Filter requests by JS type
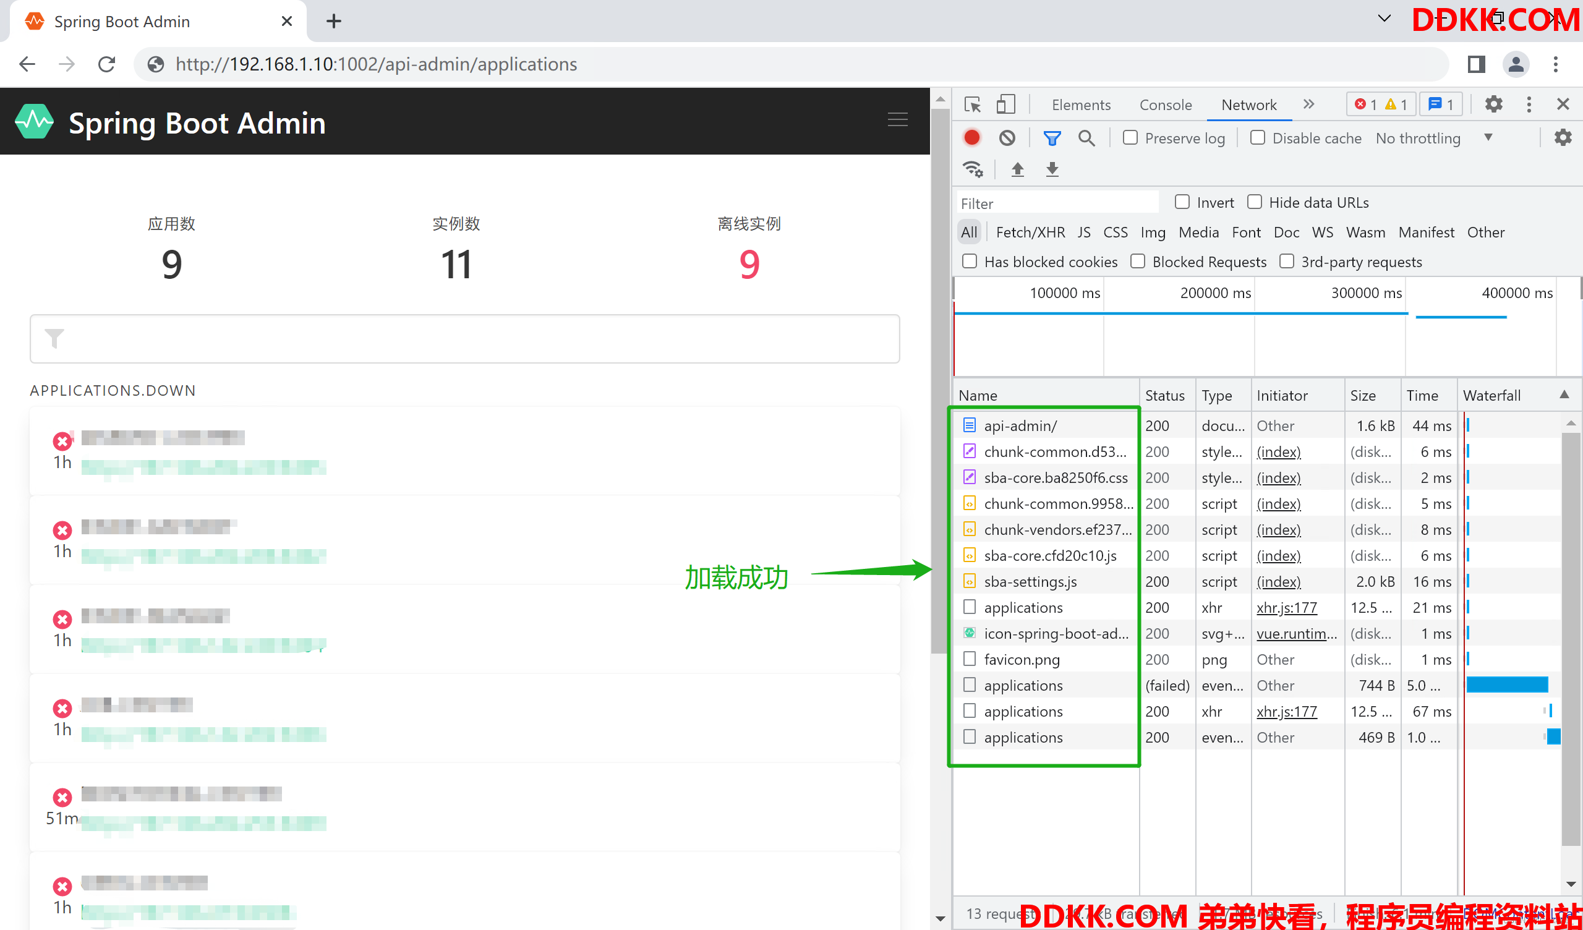 (x=1083, y=232)
